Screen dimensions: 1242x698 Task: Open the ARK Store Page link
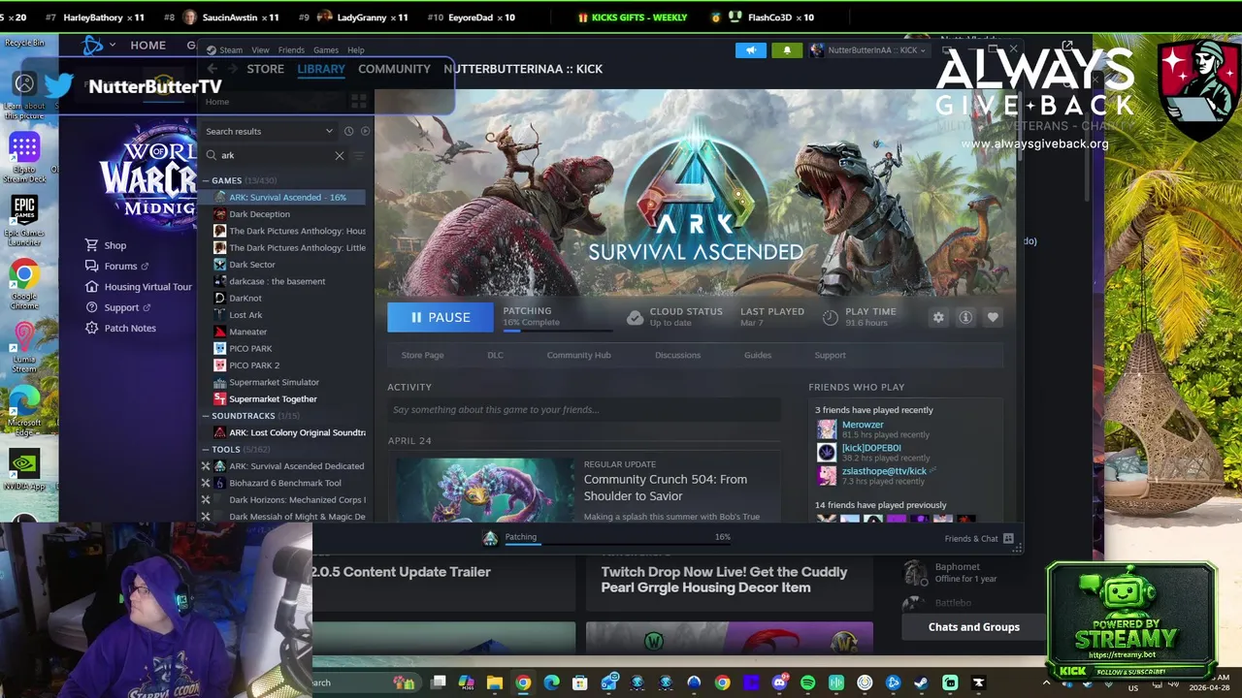pos(422,355)
